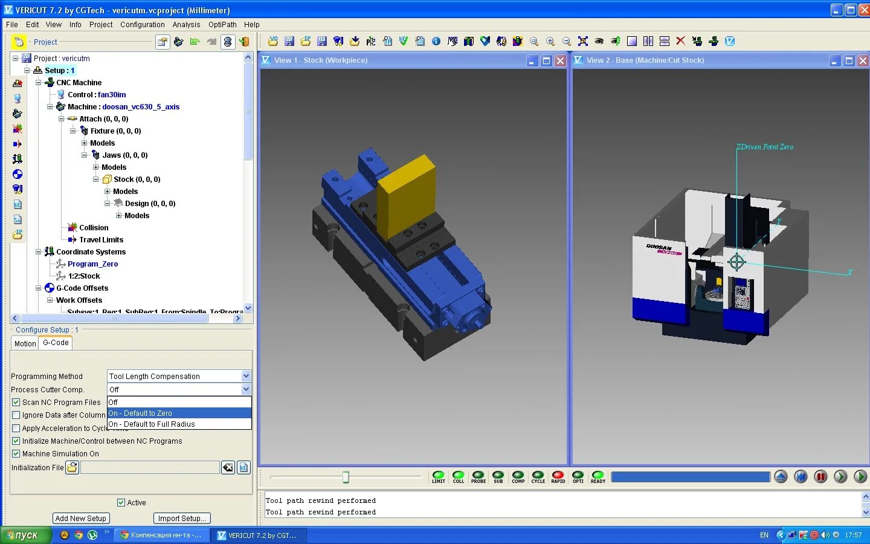Toggle the RAPID status light
This screenshot has height=544, width=870.
pos(558,477)
